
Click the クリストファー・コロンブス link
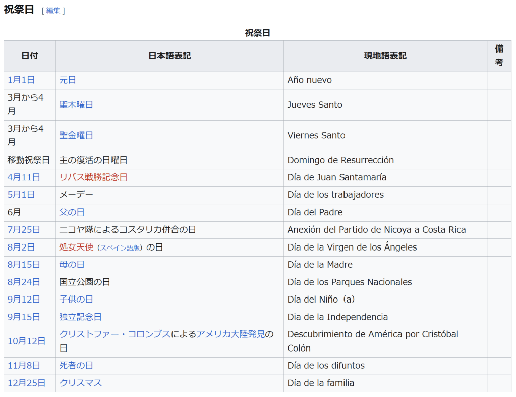coord(115,334)
